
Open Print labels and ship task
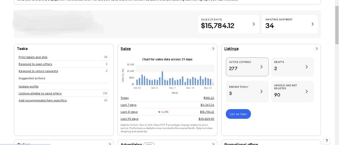click(x=33, y=57)
